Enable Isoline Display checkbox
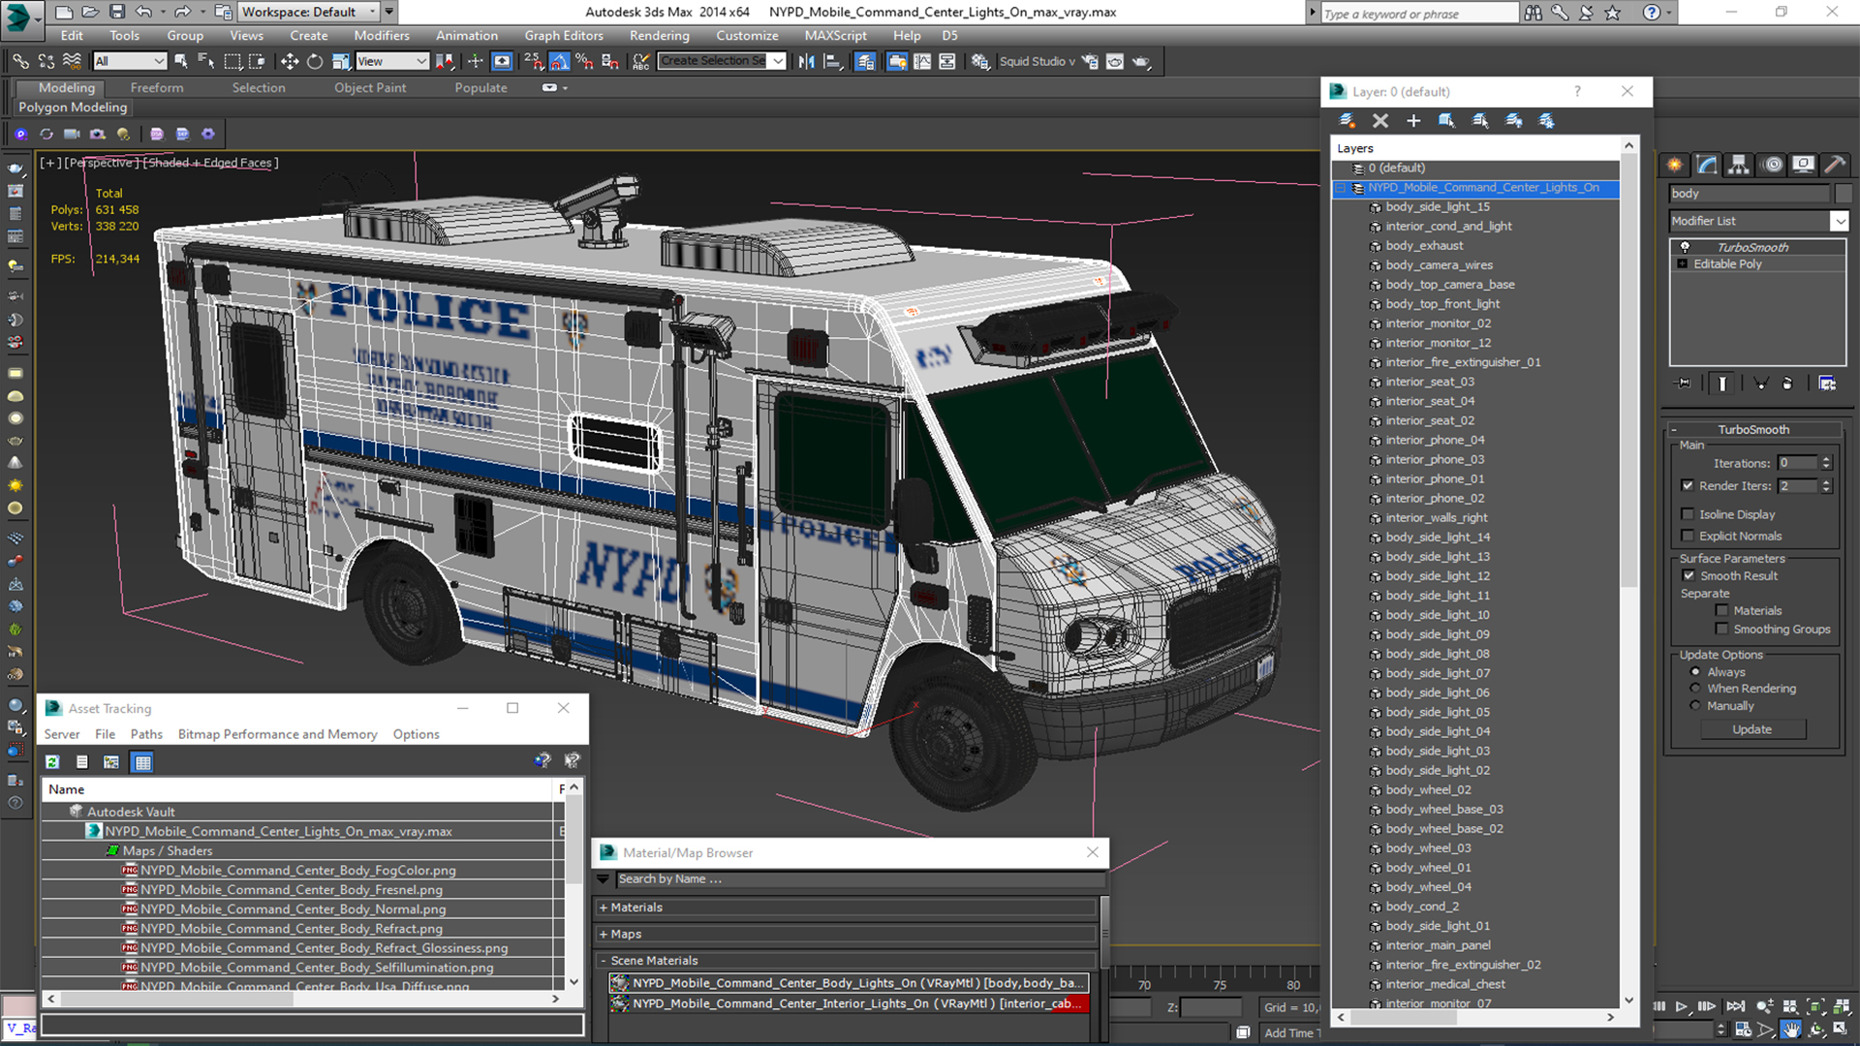 point(1688,514)
